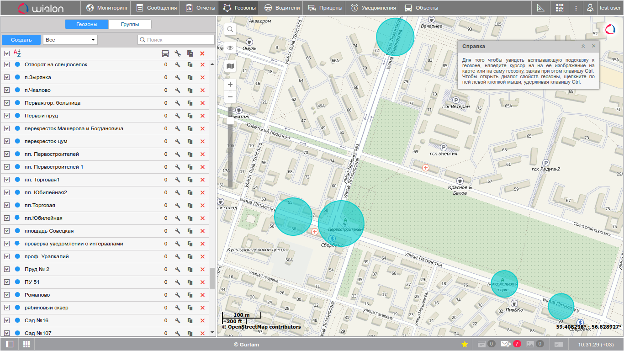Open map layers selection icon
This screenshot has width=624, height=351.
230,66
